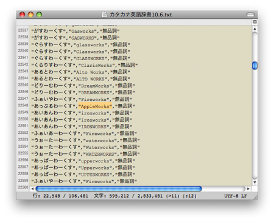The height and width of the screenshot is (222, 274).
Task: Click "Ironworks" on line 22550
Action: pyautogui.click(x=94, y=120)
